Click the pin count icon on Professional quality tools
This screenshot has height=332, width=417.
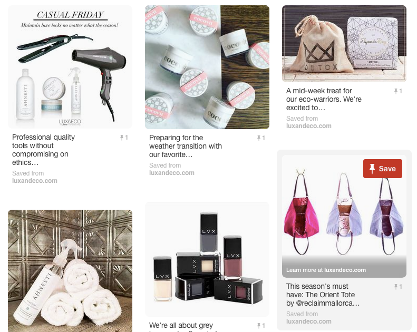coord(124,138)
